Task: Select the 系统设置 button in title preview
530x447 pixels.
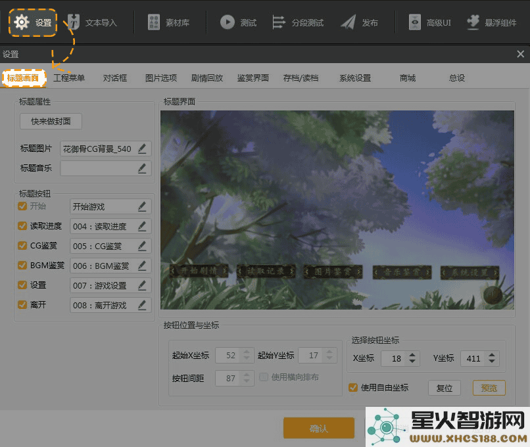Action: tap(470, 273)
